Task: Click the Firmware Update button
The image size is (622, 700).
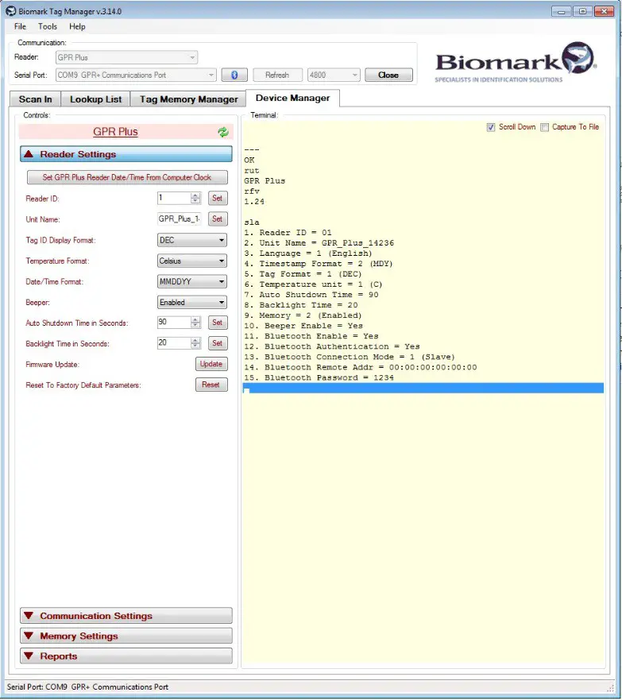Action: [211, 364]
